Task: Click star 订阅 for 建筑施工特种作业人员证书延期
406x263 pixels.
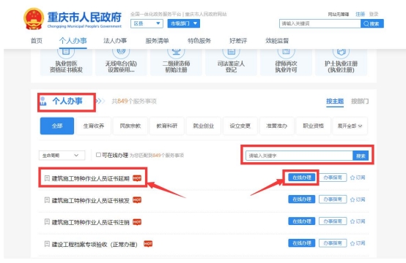Action: click(358, 178)
